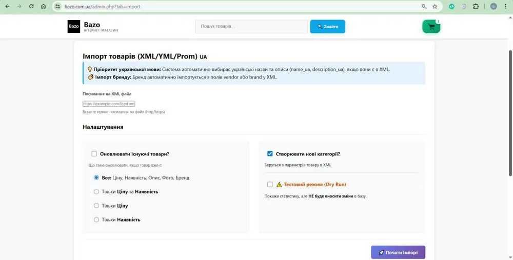Bookmark this page with the star icon
The image size is (513, 260).
(435, 6)
